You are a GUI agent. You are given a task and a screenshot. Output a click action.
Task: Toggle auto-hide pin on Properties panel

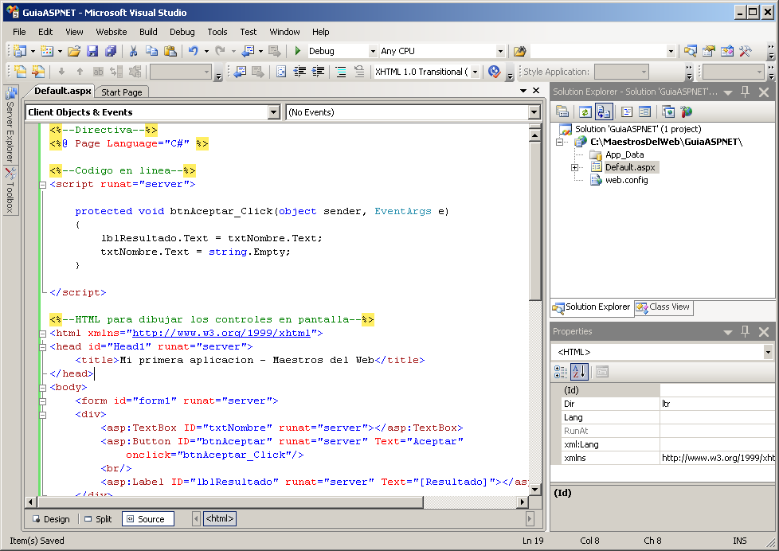[x=746, y=331]
